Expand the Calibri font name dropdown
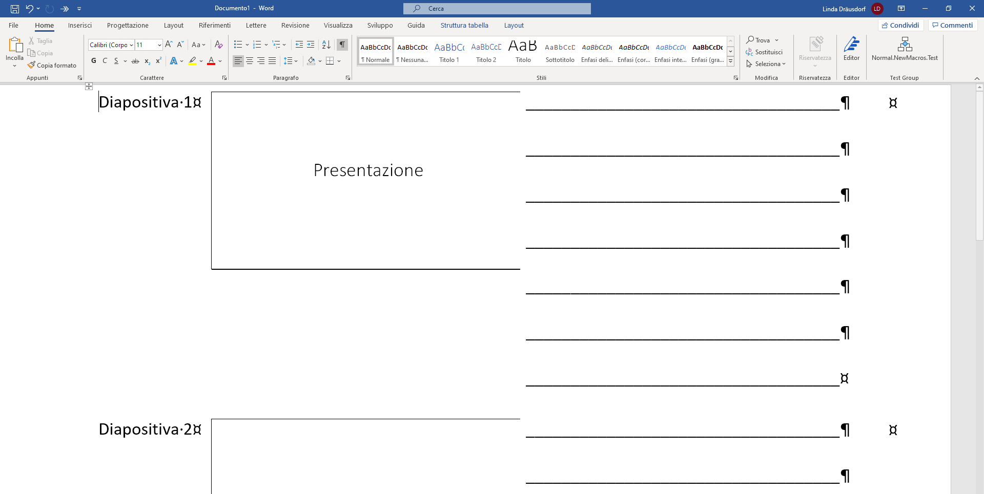The width and height of the screenshot is (984, 494). [x=131, y=45]
